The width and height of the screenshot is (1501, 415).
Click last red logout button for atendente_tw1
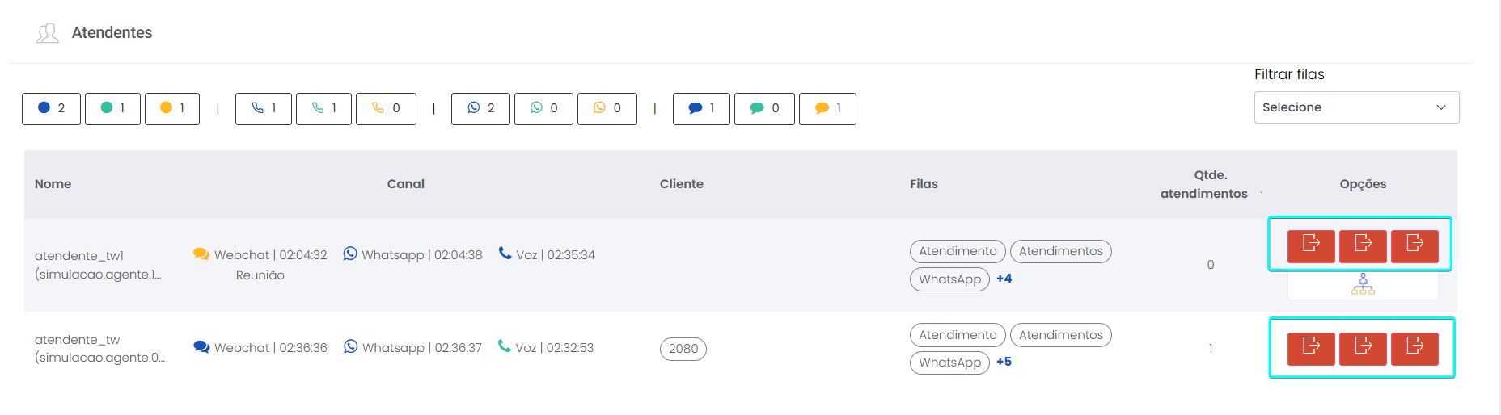1414,245
